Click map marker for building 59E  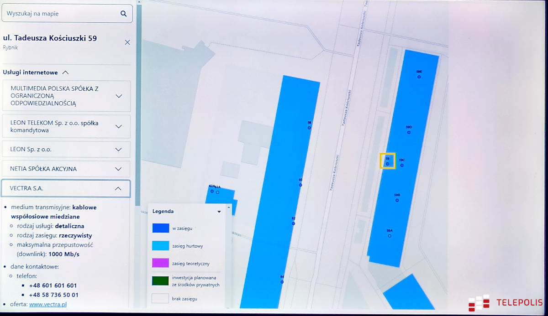419,77
